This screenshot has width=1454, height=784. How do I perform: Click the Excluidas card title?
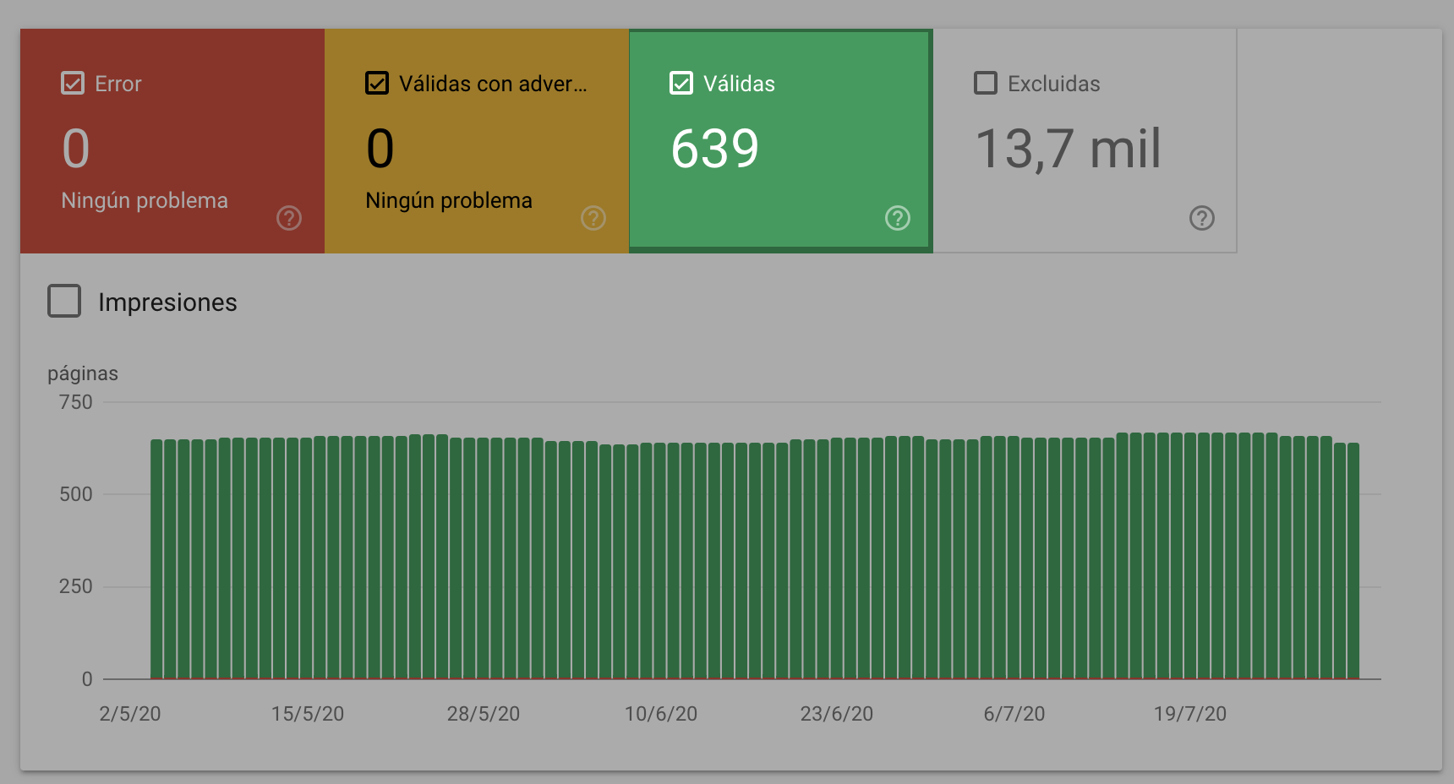point(1053,84)
